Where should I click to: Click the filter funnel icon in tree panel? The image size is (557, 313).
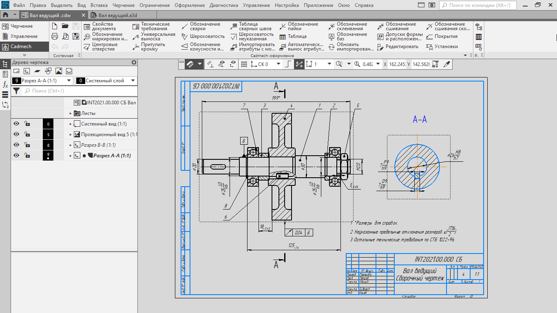16,91
